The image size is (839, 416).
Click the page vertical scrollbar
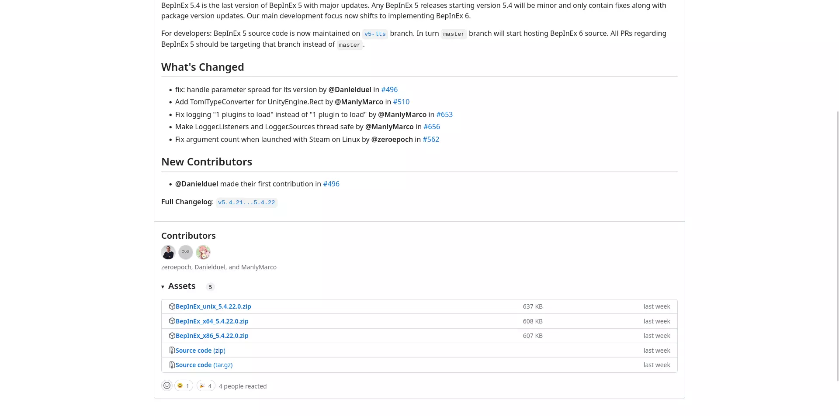[x=837, y=244]
